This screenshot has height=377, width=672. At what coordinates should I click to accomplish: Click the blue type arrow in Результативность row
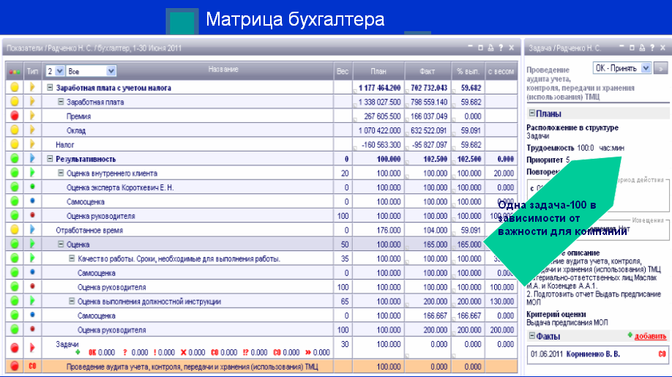pyautogui.click(x=32, y=159)
